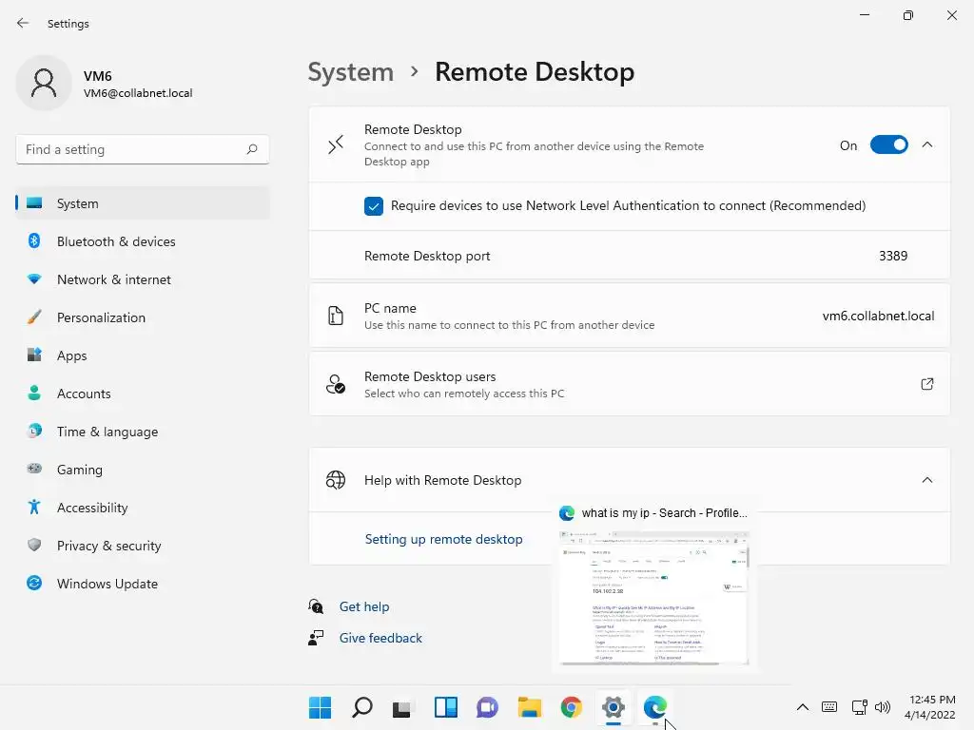974x730 pixels.
Task: Click the Remote Desktop users person icon
Action: point(336,384)
